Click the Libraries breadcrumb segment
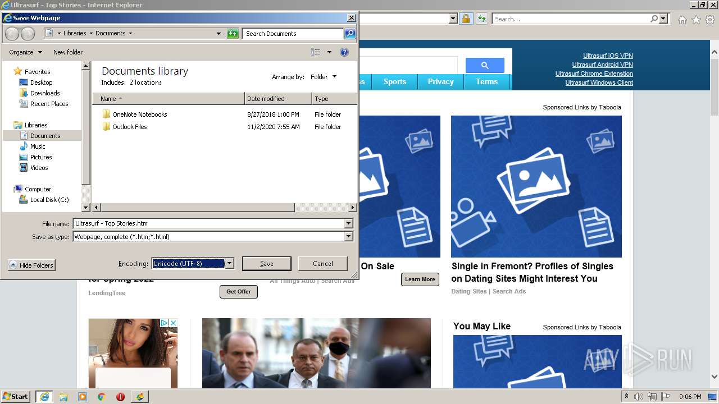The image size is (719, 404). 75,34
